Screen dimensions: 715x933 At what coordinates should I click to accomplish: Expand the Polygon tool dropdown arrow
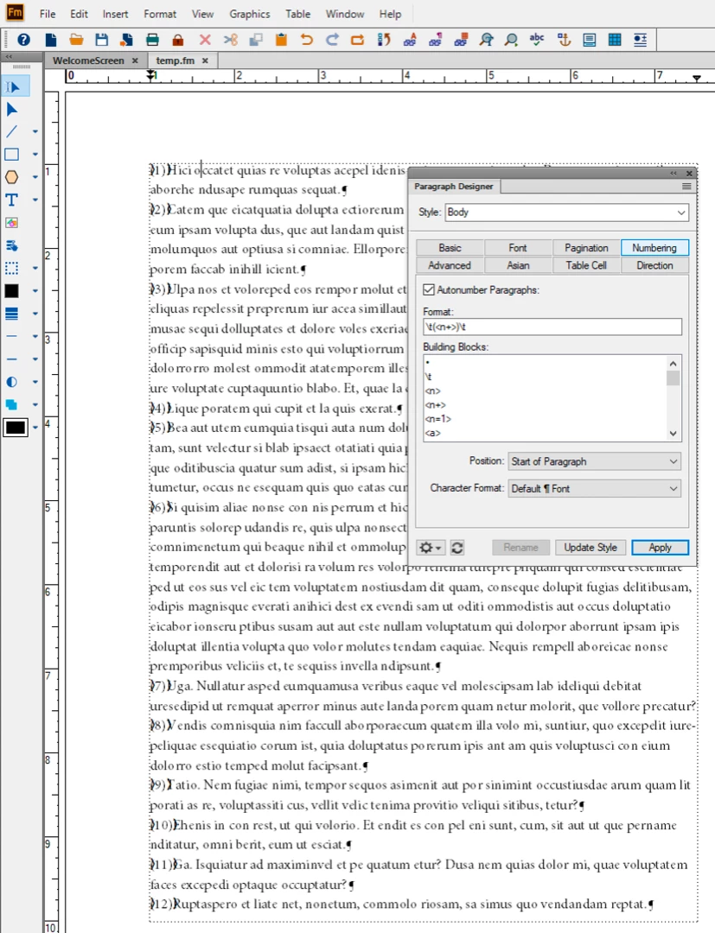coord(35,177)
